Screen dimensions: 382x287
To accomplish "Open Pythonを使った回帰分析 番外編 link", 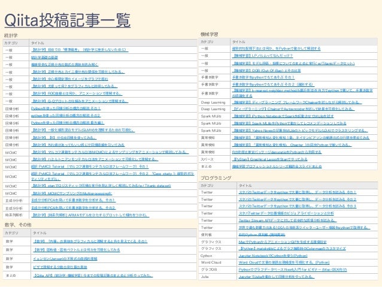I will click(68, 123).
